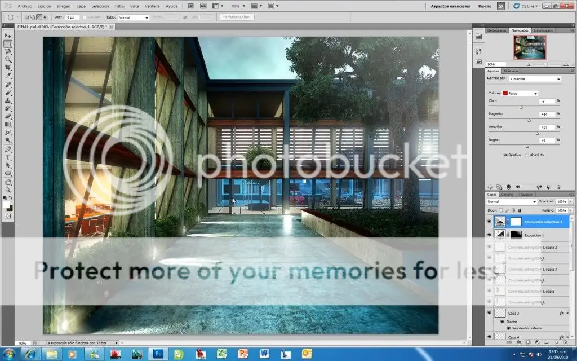Open the Estilo Normal dropdown
The width and height of the screenshot is (577, 361).
133,17
